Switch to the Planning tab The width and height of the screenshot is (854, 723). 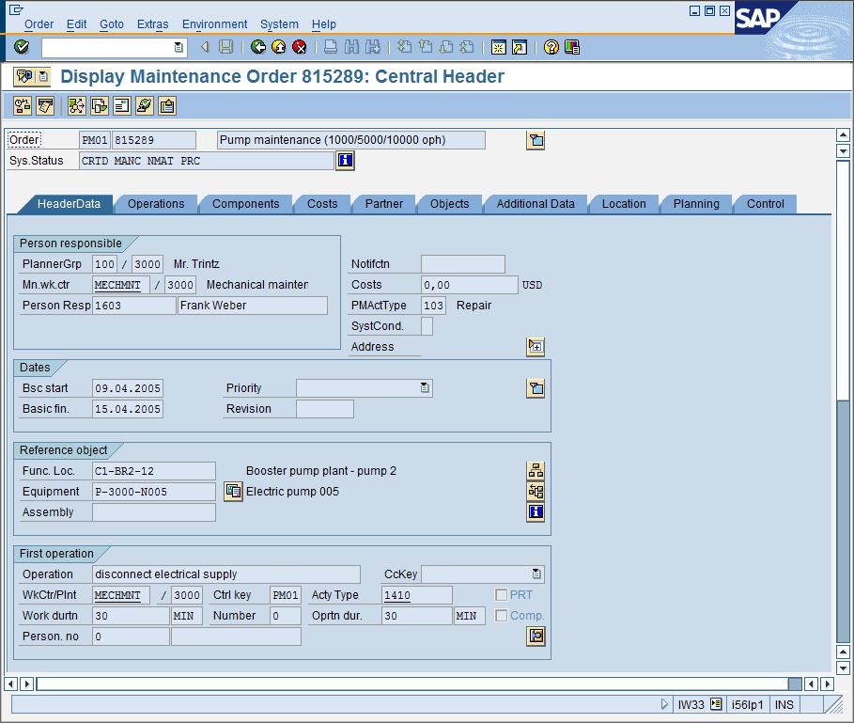tap(696, 204)
